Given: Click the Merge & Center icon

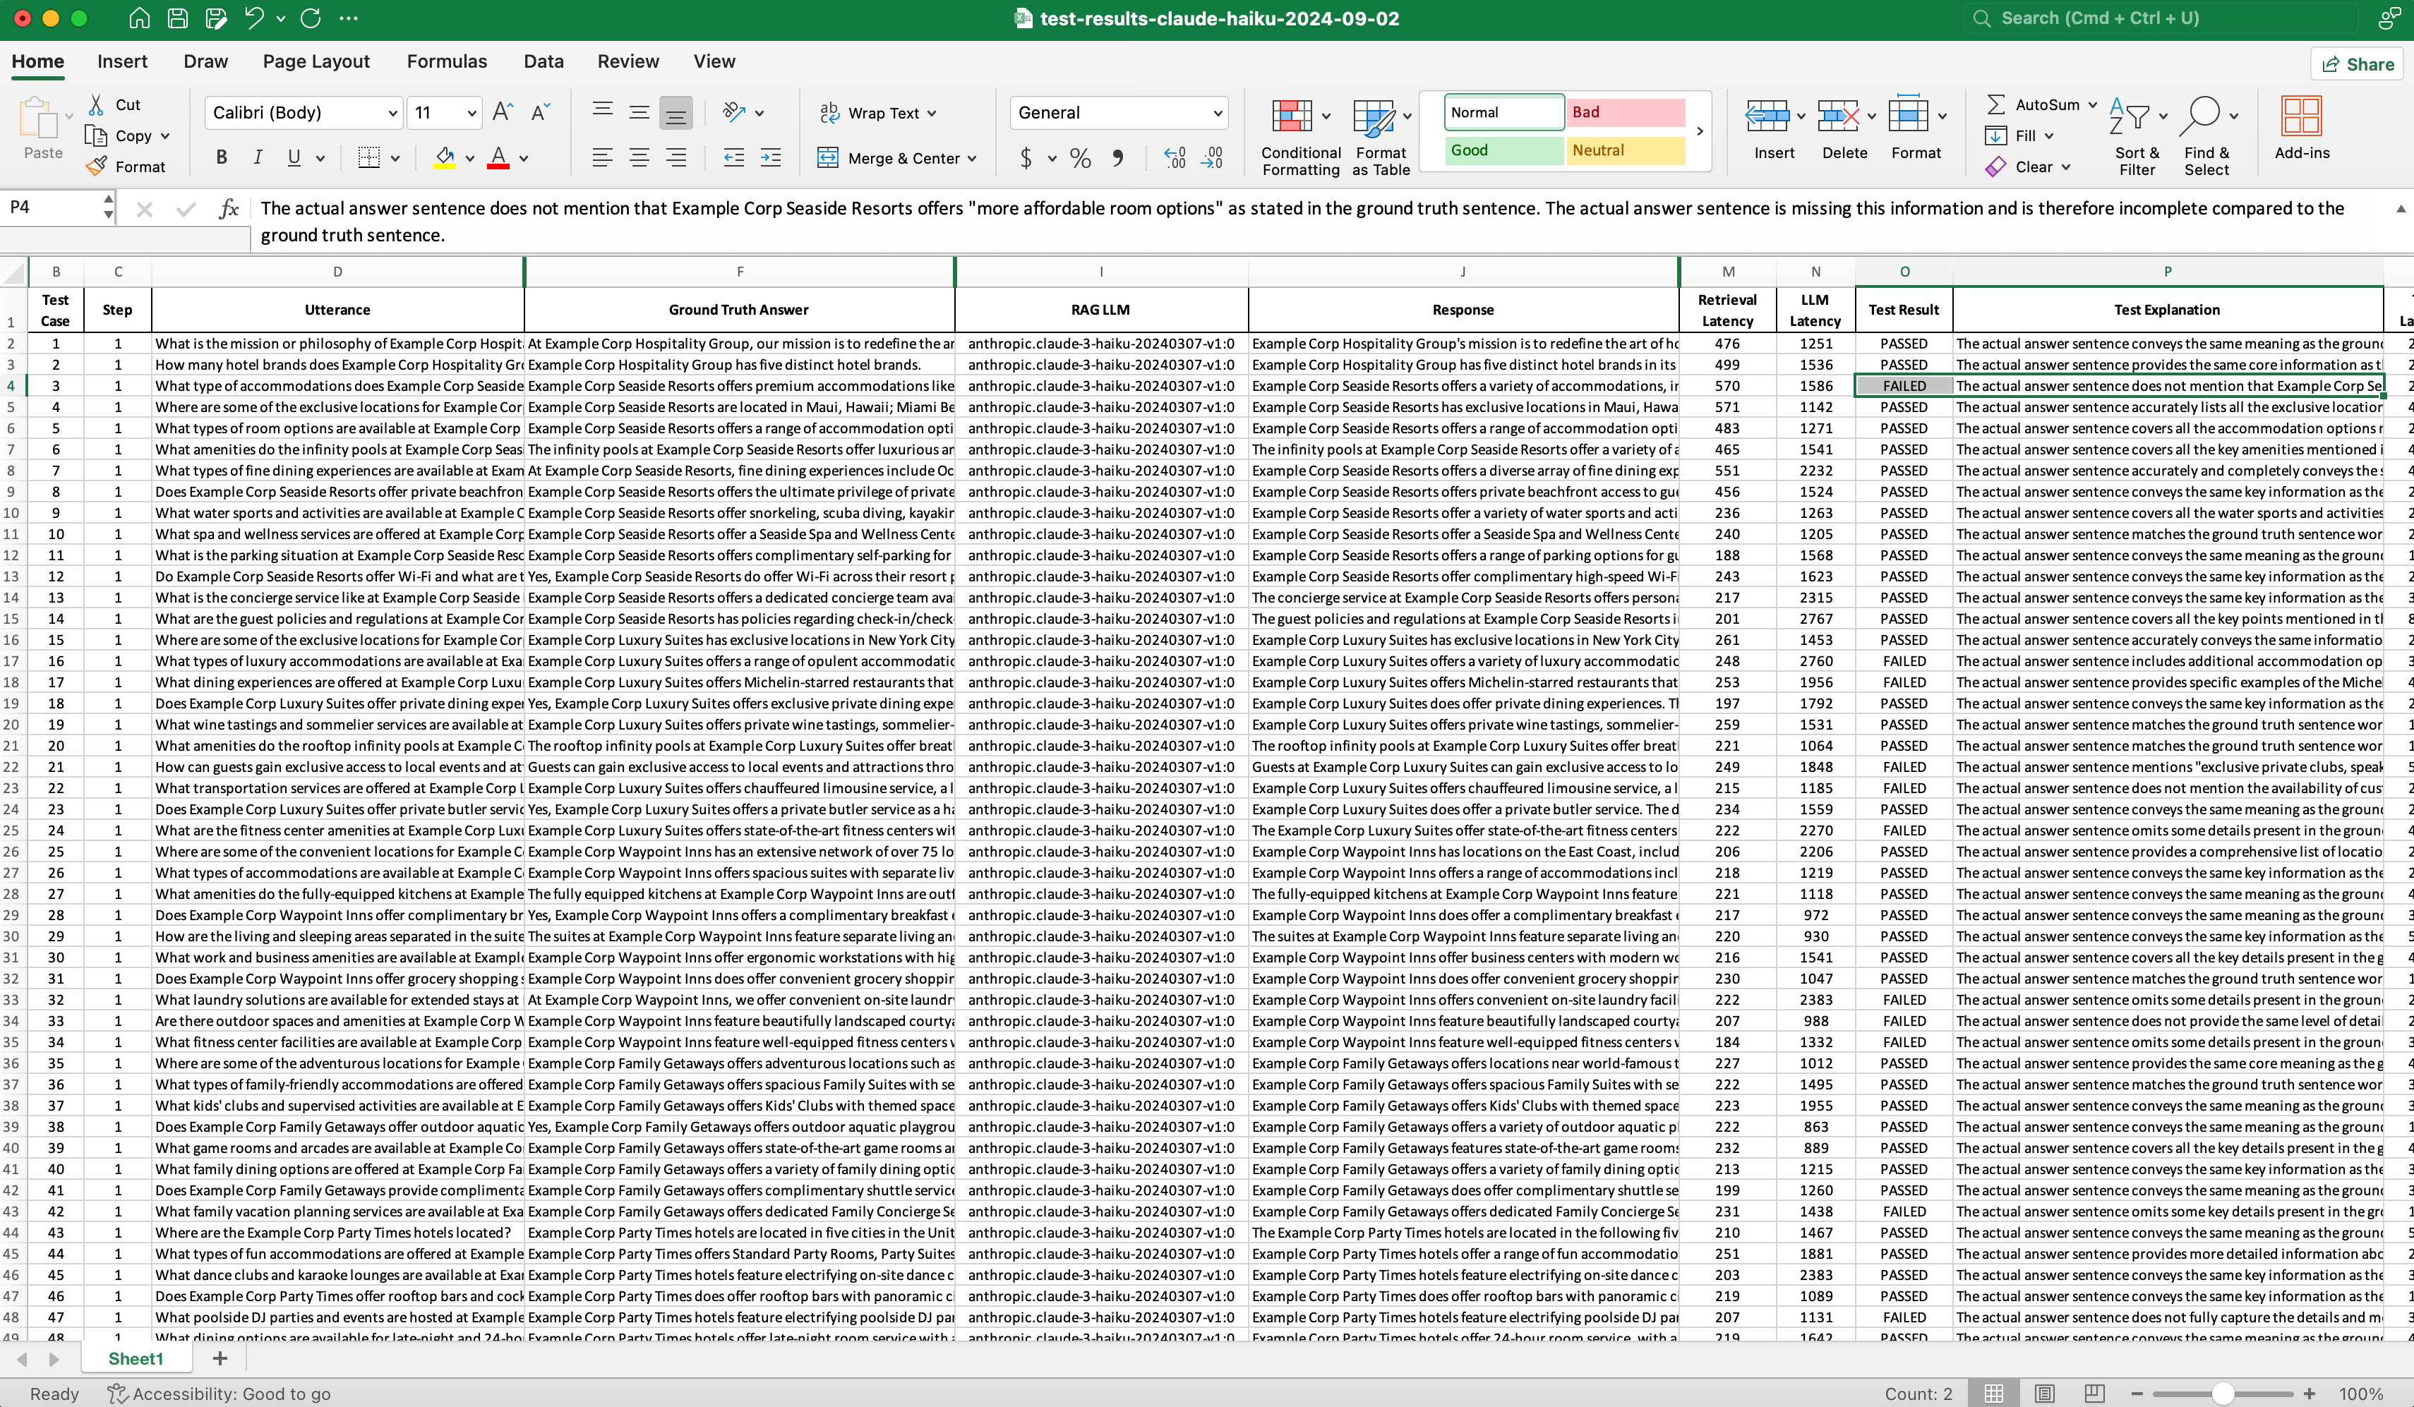Looking at the screenshot, I should (828, 158).
